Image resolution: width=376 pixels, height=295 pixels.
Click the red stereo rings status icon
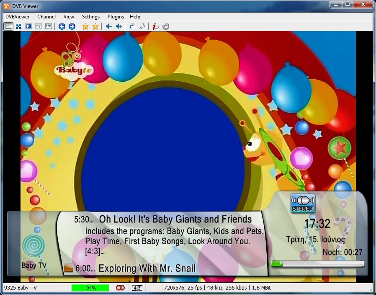[x=120, y=287]
